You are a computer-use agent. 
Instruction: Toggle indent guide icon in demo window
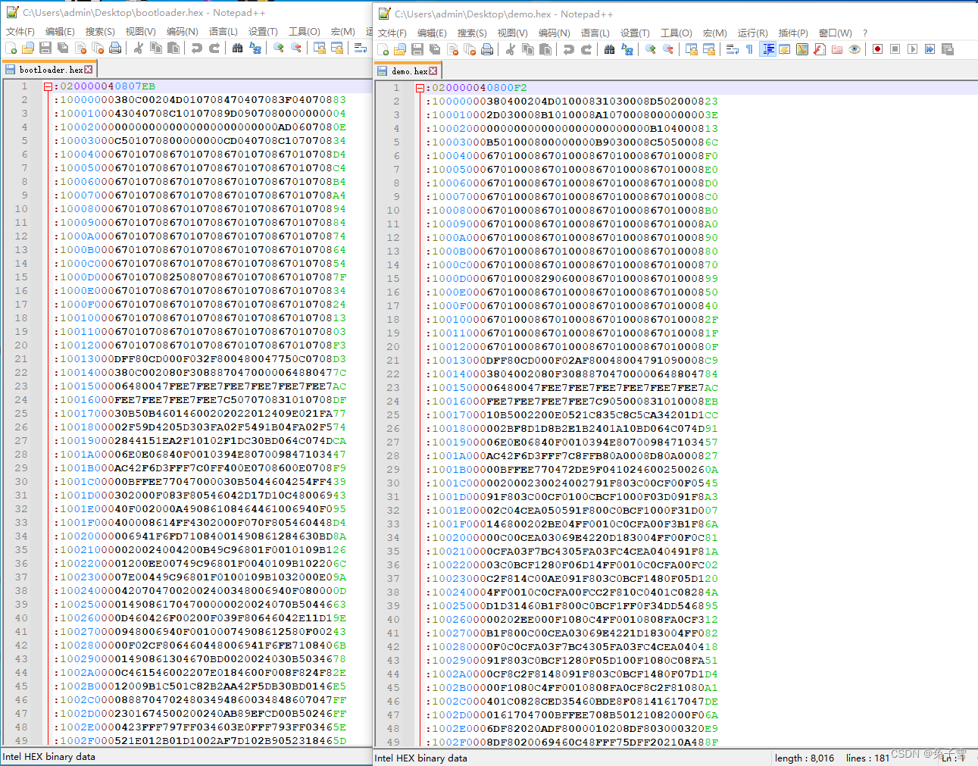767,49
